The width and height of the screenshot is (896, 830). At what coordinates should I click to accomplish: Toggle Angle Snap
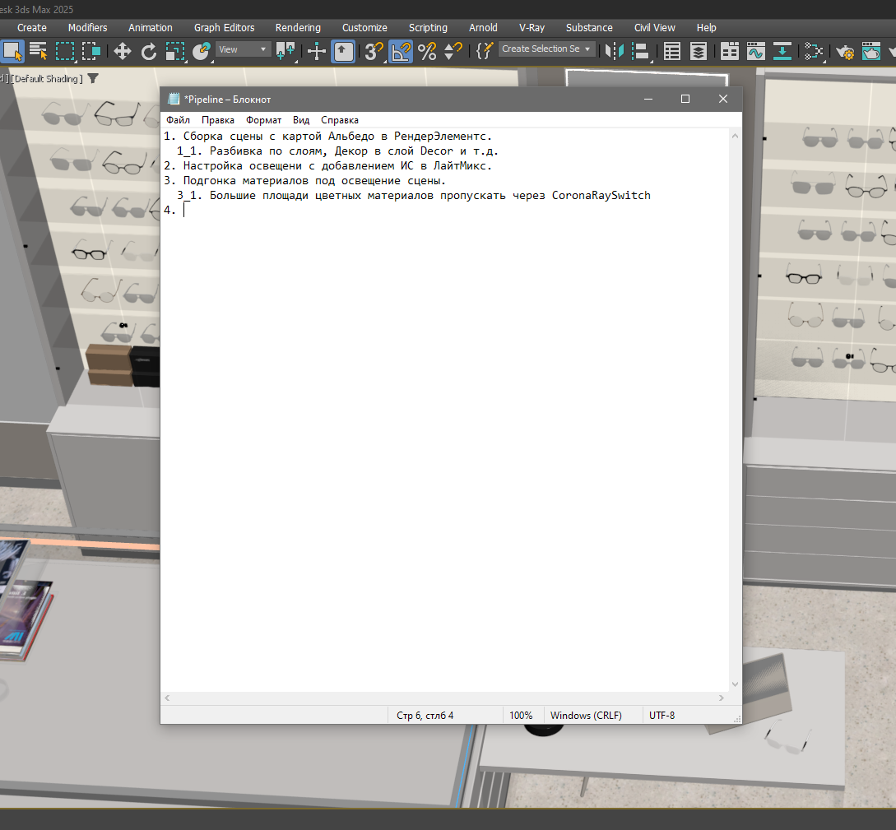pos(401,51)
